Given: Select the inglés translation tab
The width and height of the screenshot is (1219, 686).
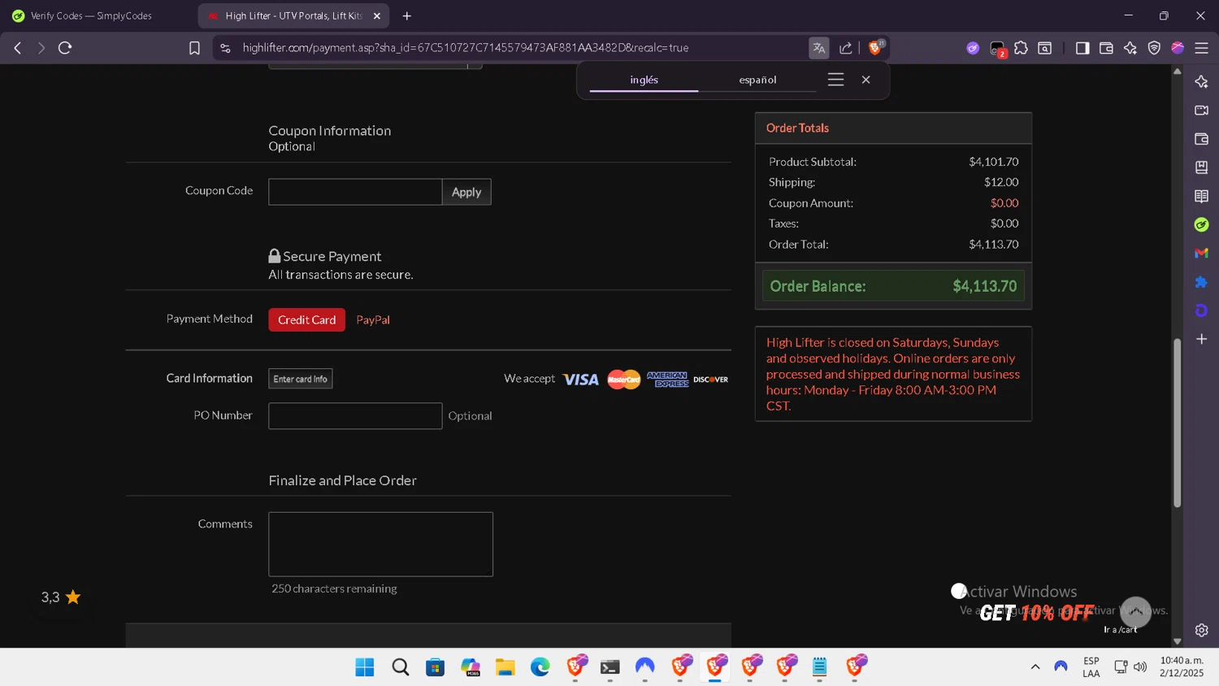Looking at the screenshot, I should [644, 80].
